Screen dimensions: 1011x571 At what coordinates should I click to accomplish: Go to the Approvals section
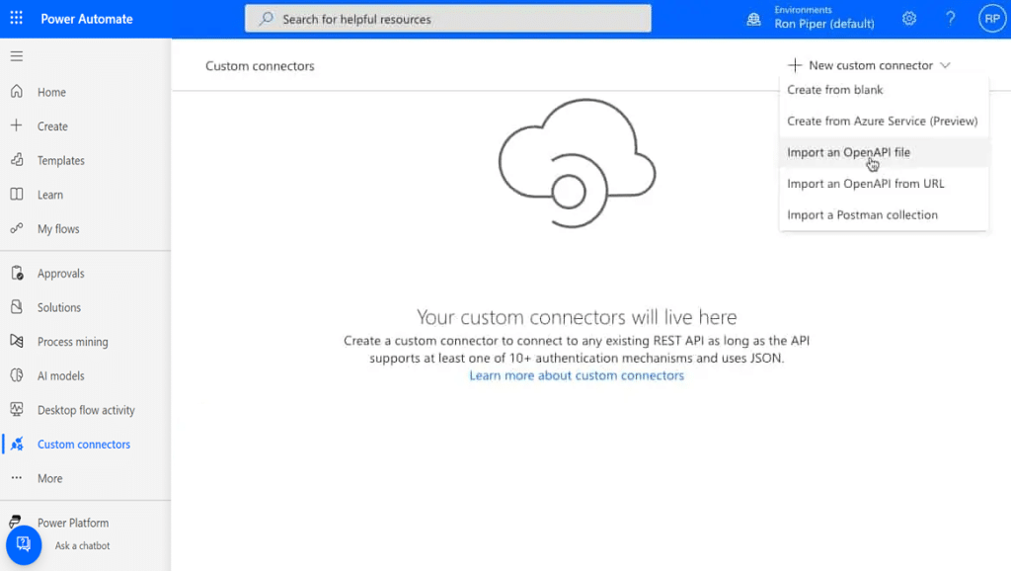click(x=62, y=273)
